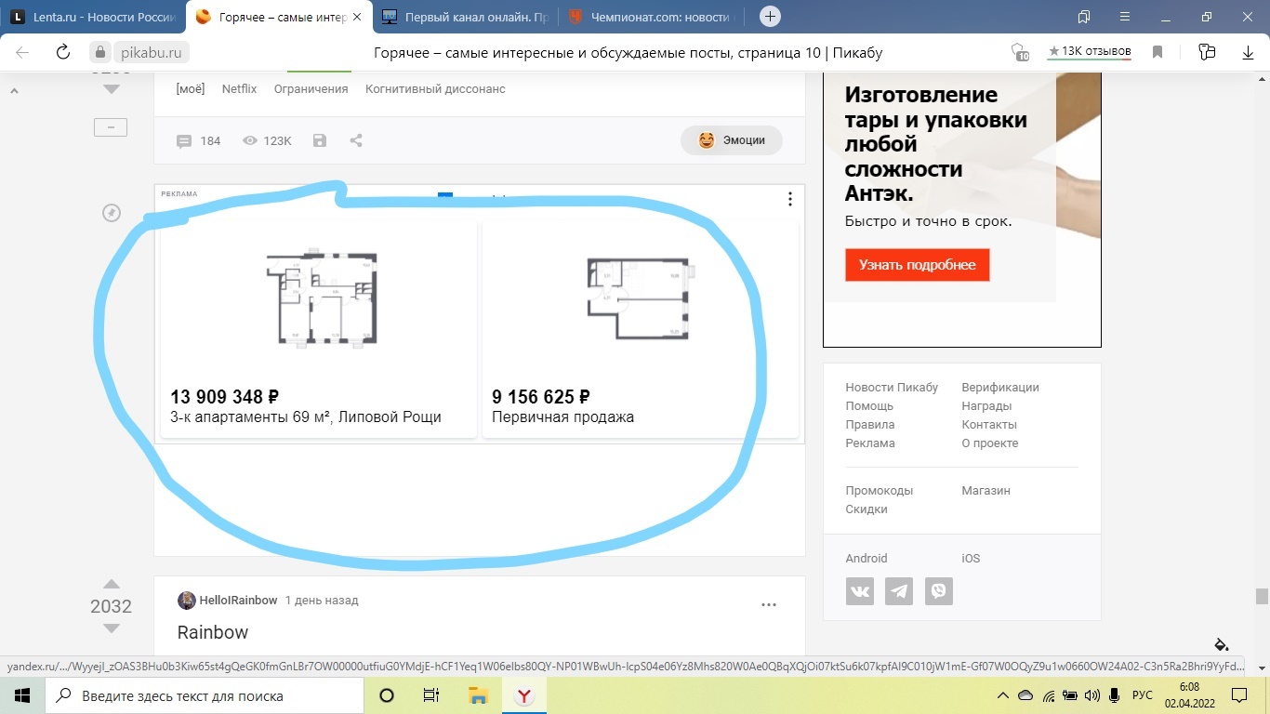Open the iOS app link
The height and width of the screenshot is (714, 1270).
(x=971, y=559)
